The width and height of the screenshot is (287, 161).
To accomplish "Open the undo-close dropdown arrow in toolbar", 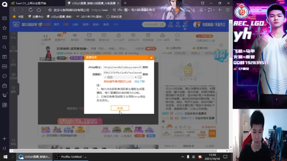I will [214, 10].
